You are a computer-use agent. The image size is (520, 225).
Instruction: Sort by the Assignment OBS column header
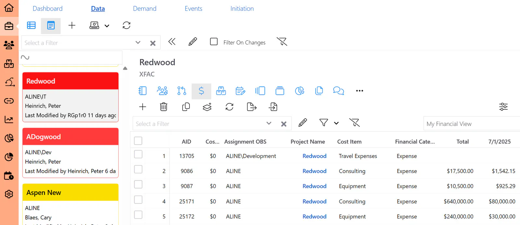point(245,142)
